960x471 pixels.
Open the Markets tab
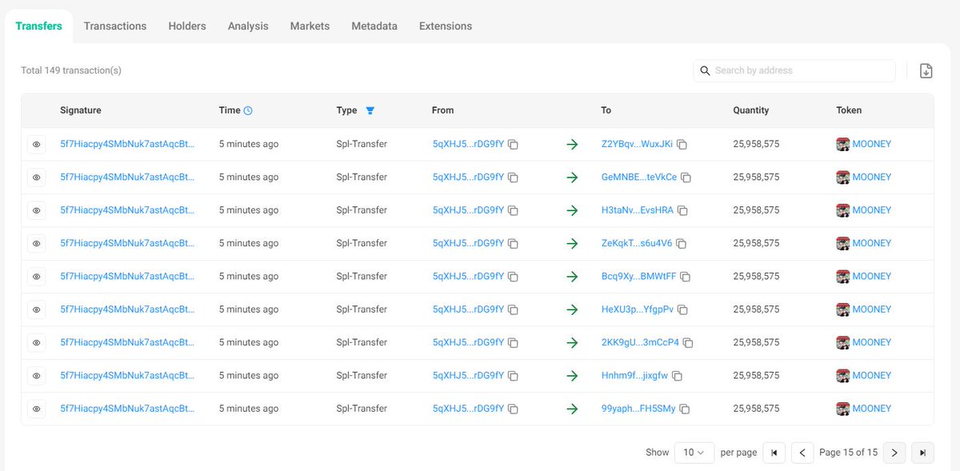310,26
